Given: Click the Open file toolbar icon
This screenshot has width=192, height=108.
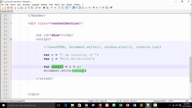Looking at the screenshot, I should (5, 7).
